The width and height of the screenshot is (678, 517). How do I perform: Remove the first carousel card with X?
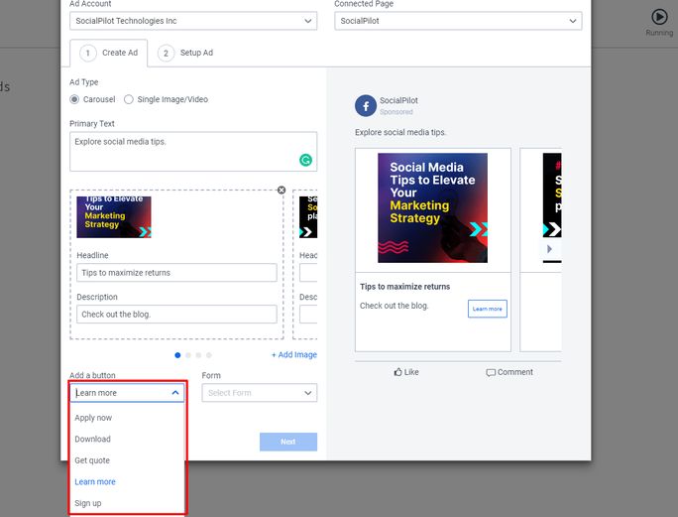(x=282, y=191)
